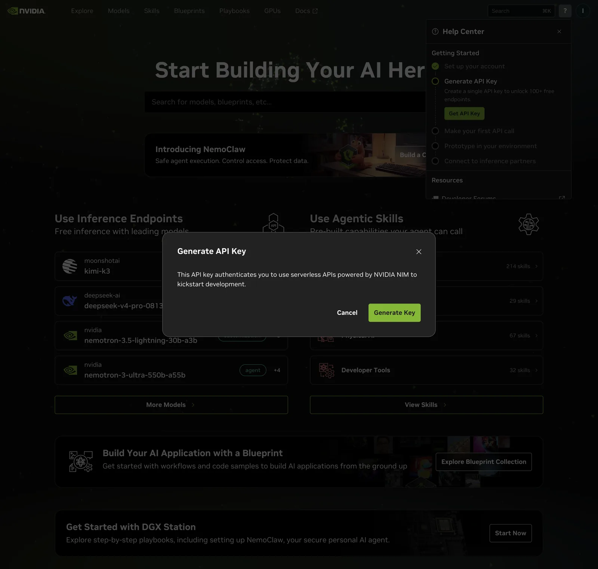Click the main models search box
Viewport: 598px width, 569px height.
click(x=285, y=102)
